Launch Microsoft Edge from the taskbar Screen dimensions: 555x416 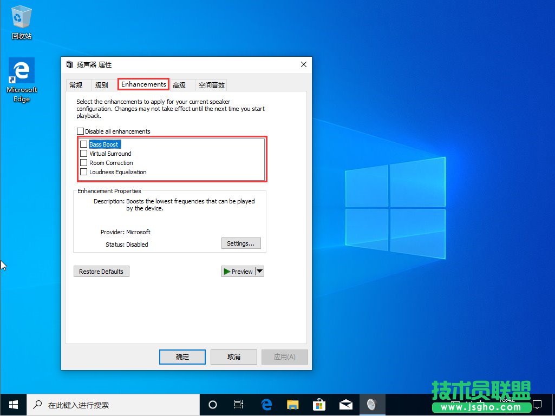266,404
